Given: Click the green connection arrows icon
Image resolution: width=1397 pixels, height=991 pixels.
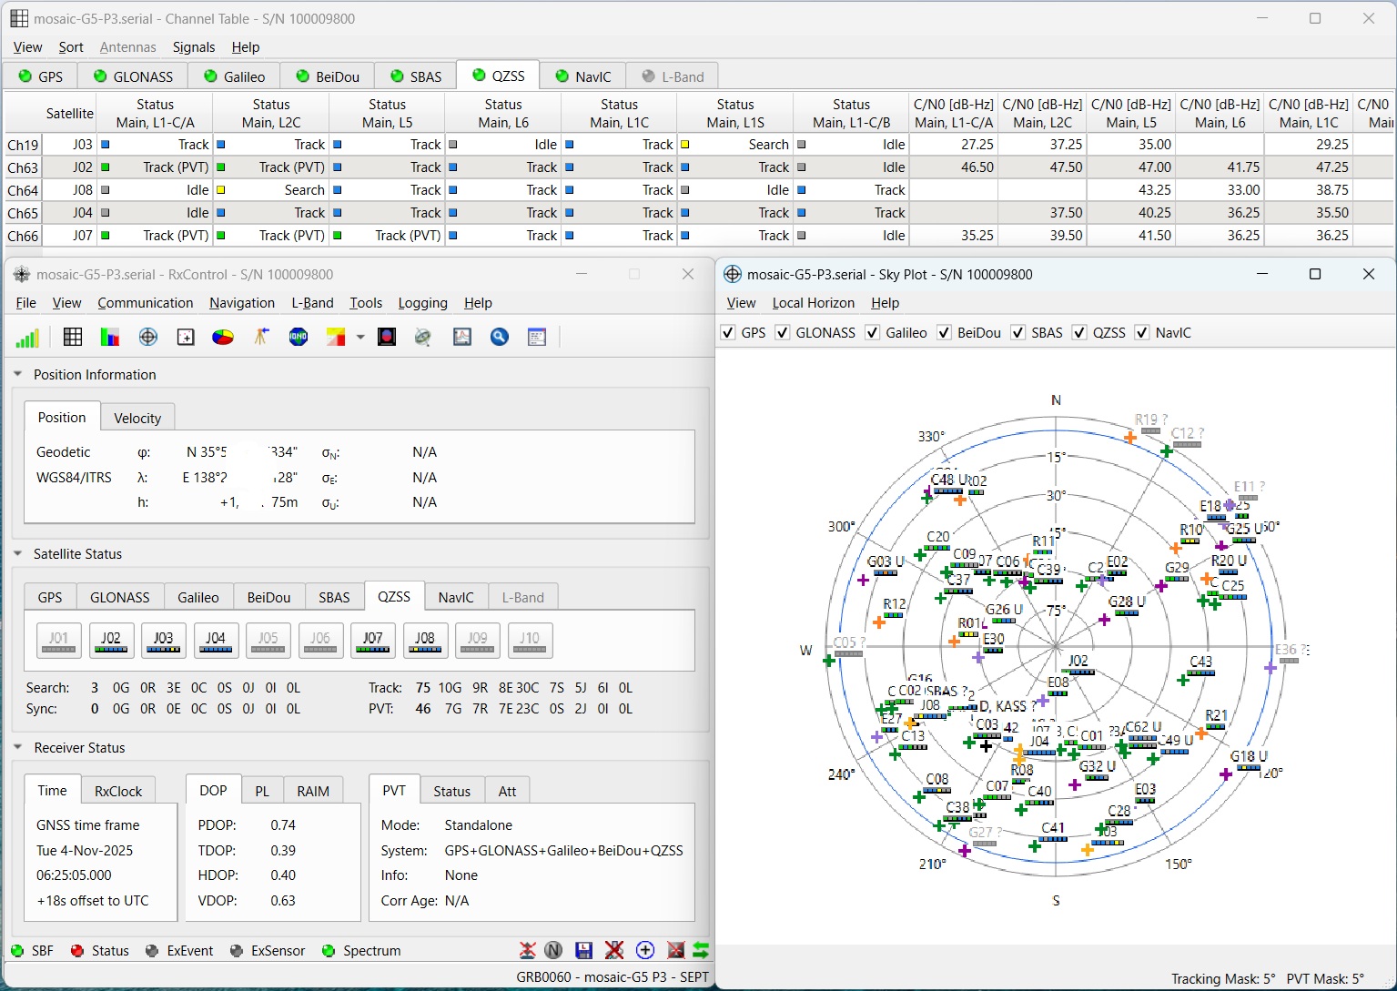Looking at the screenshot, I should coord(700,950).
